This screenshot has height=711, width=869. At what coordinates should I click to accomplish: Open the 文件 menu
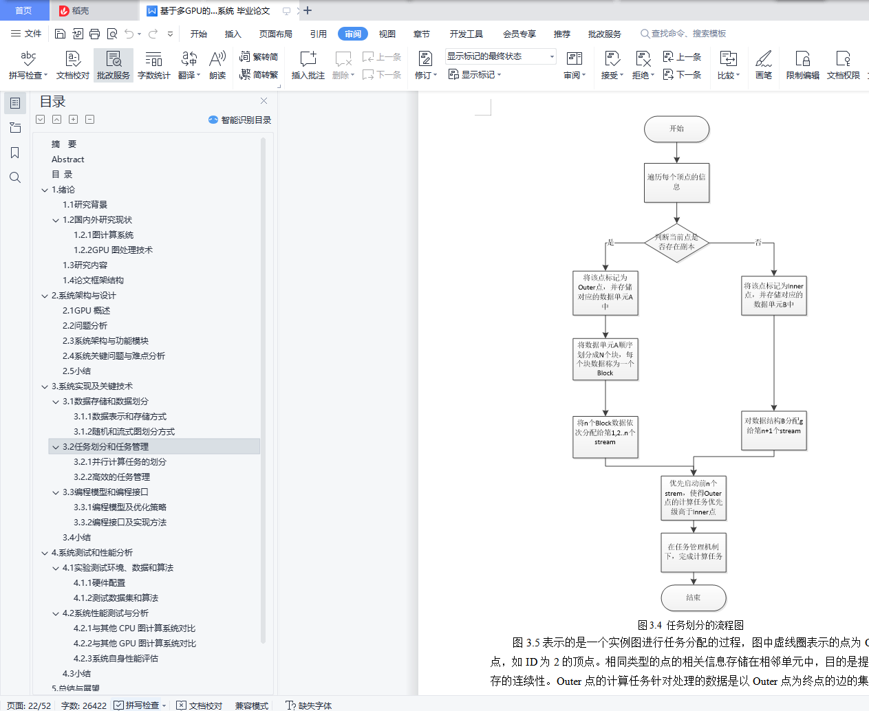[x=26, y=34]
